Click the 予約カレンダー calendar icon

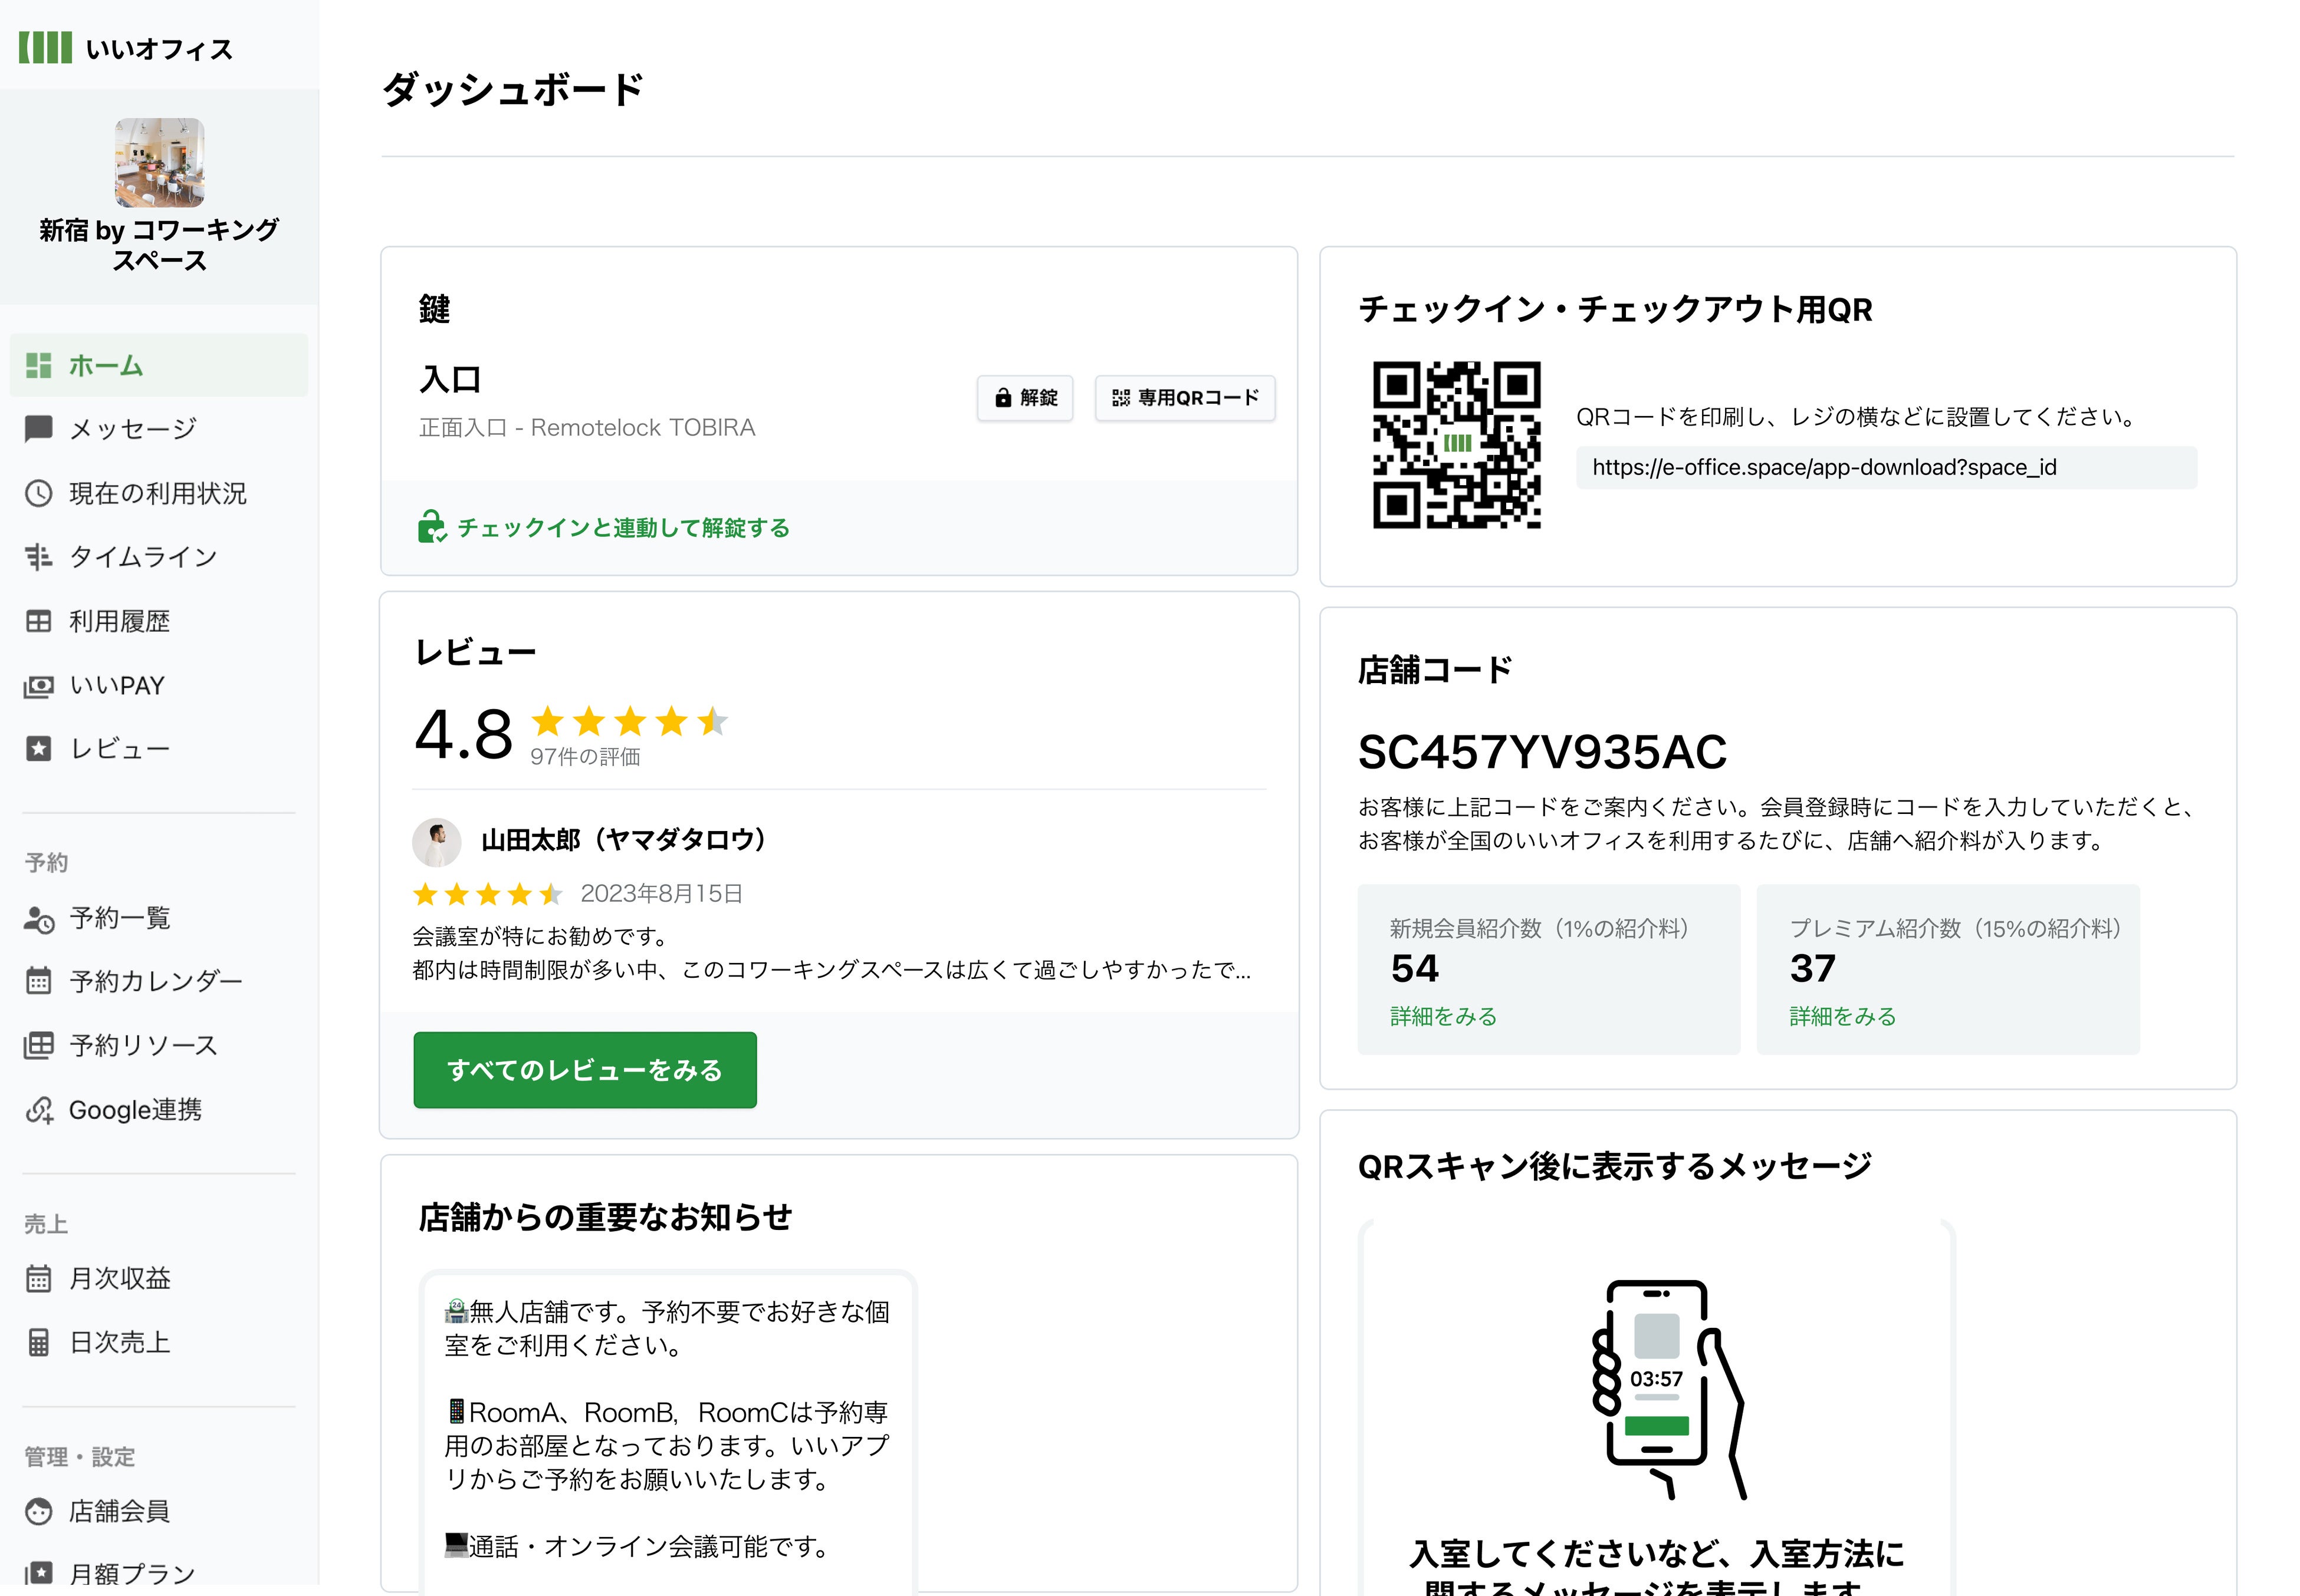[38, 981]
